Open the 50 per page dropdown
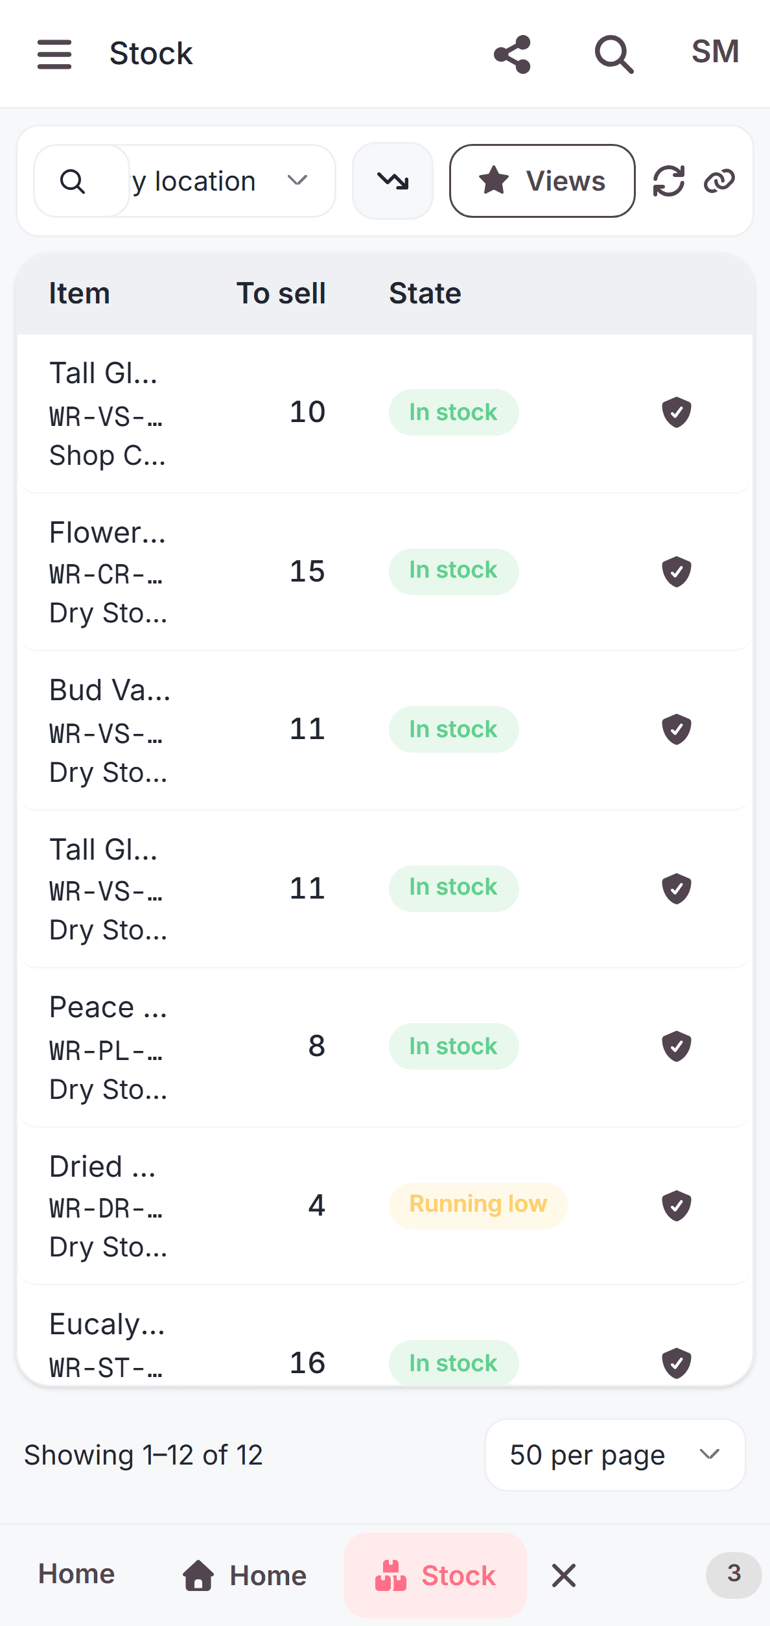This screenshot has height=1626, width=770. [x=615, y=1455]
